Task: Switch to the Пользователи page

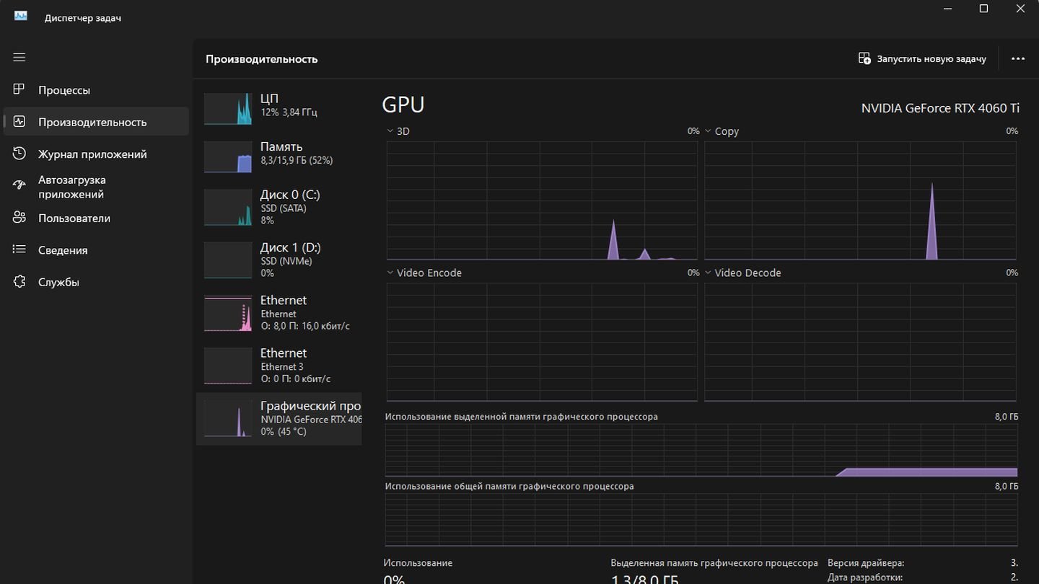Action: [96, 218]
